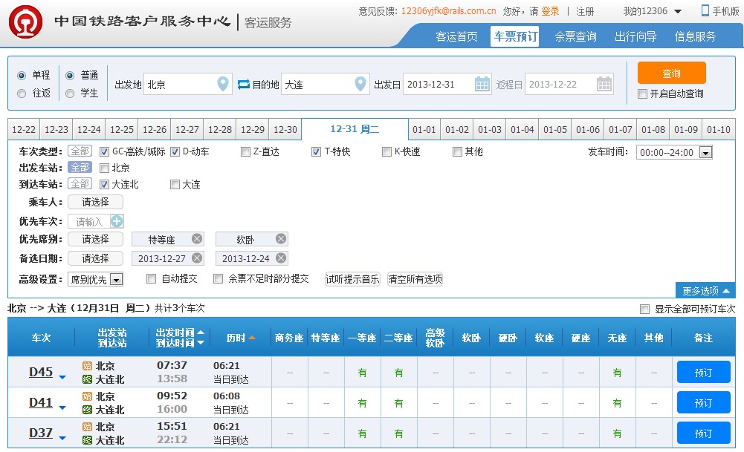This screenshot has width=744, height=452.
Task: Click the swap departure and destination icon
Action: coord(244,85)
